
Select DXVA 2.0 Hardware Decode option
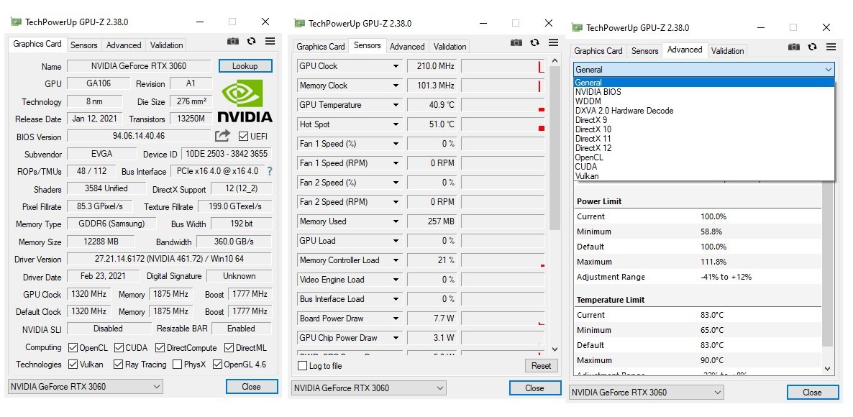(704, 111)
